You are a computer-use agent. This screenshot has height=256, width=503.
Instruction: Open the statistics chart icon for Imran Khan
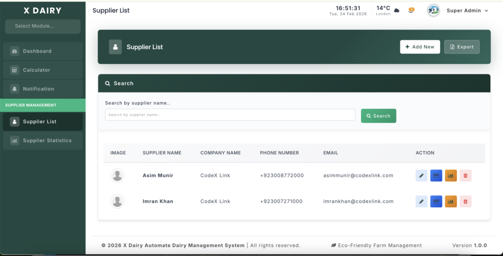451,201
